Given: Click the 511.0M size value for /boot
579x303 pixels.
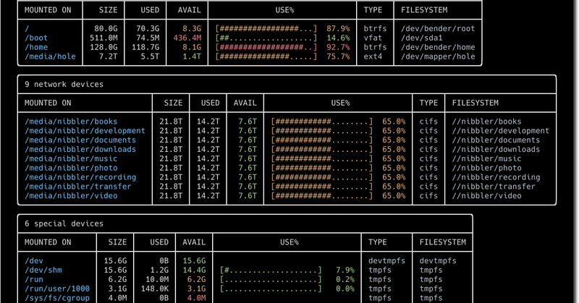Looking at the screenshot, I should click(103, 38).
